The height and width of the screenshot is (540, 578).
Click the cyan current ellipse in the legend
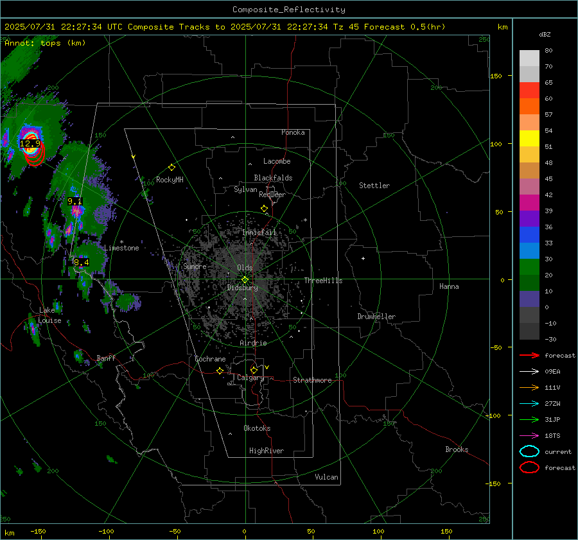point(529,451)
